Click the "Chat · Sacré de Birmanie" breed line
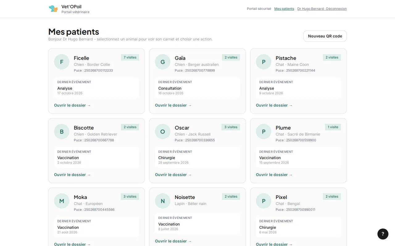Screen dimensions: 395x246 tap(298, 134)
